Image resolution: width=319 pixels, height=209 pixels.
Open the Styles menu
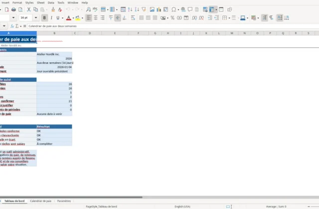[x=29, y=2]
